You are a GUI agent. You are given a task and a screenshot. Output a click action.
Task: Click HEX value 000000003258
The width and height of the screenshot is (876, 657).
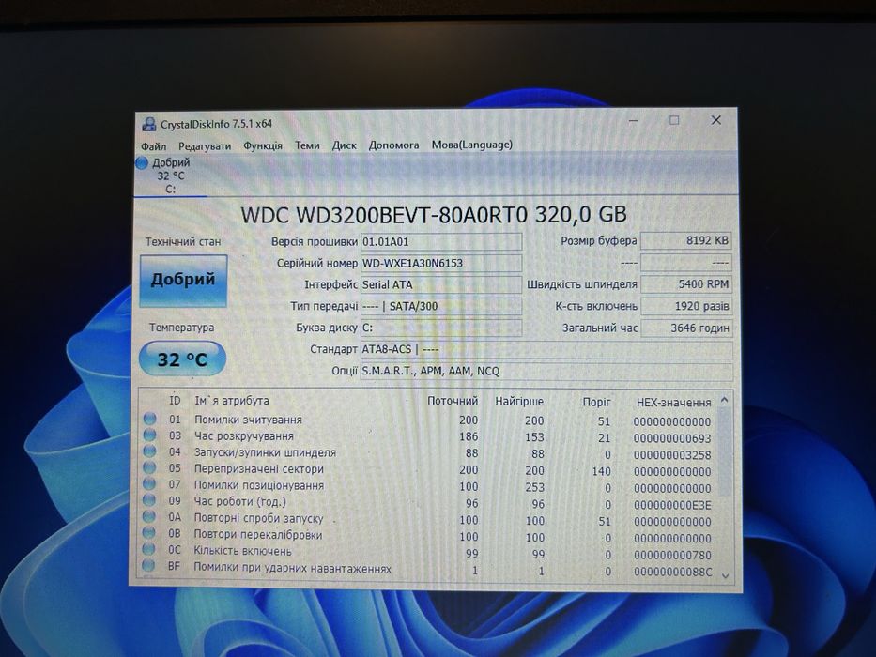click(672, 455)
